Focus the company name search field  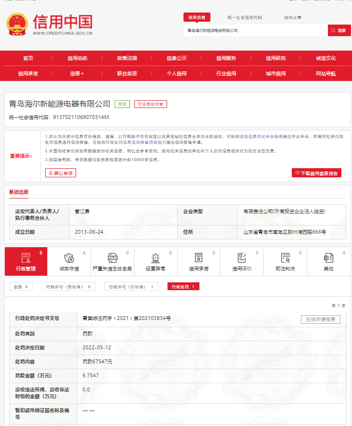click(255, 30)
